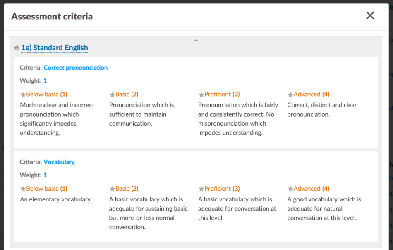Select Proficient (3) for Correct pronunciation
The height and width of the screenshot is (250, 393).
(222, 95)
